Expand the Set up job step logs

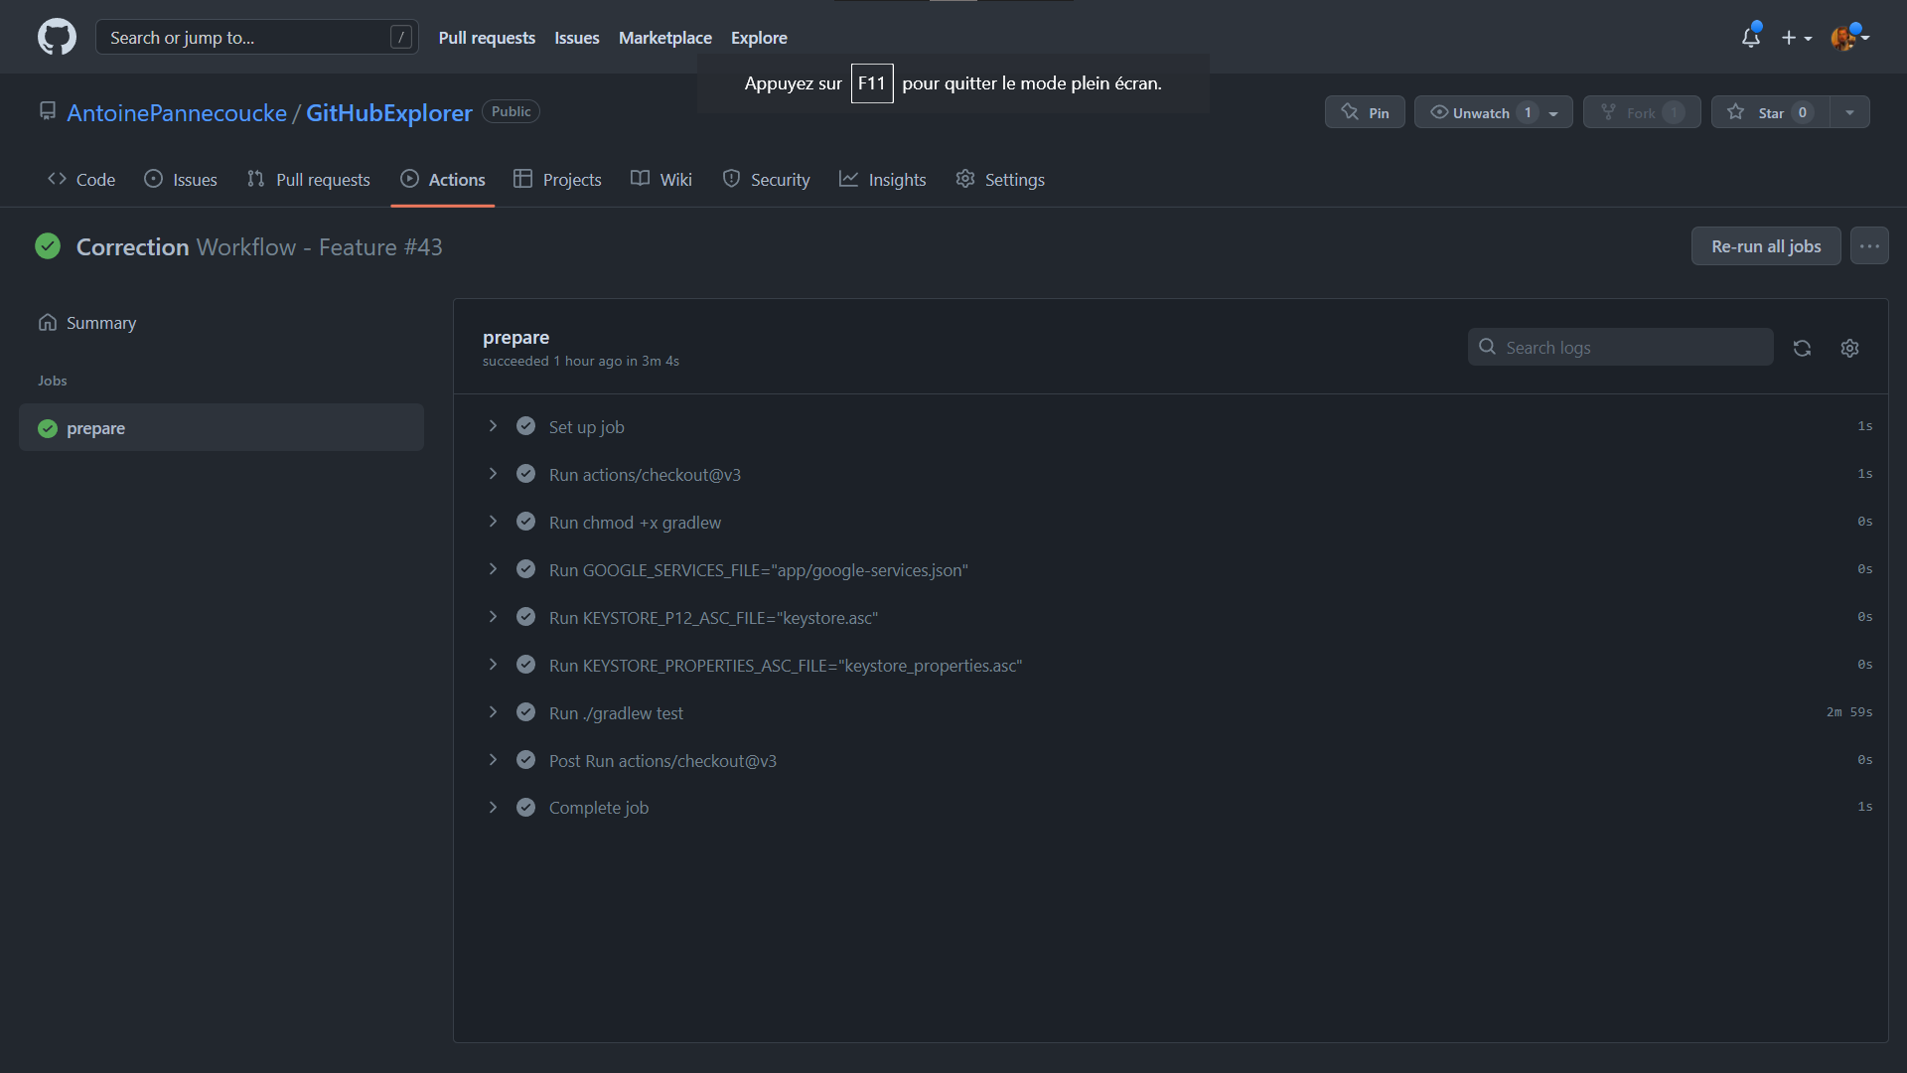pos(494,425)
